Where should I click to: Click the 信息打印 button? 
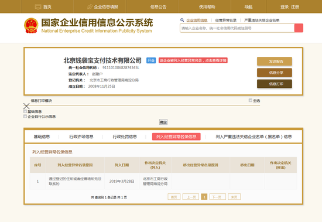(275, 84)
